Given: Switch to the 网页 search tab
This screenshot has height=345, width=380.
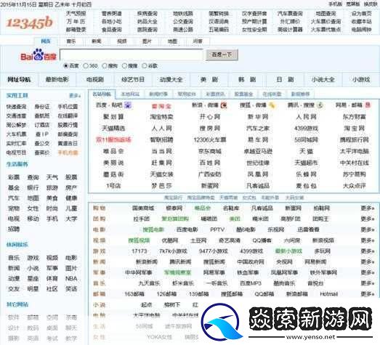Looking at the screenshot, I should (46, 41).
